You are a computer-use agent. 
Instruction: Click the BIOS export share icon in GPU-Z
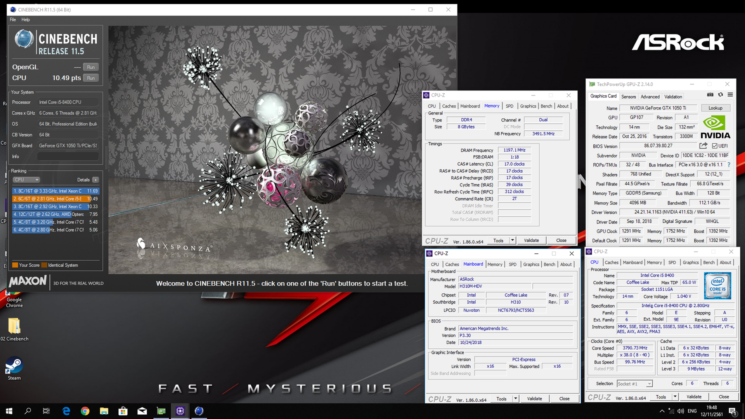pyautogui.click(x=703, y=145)
